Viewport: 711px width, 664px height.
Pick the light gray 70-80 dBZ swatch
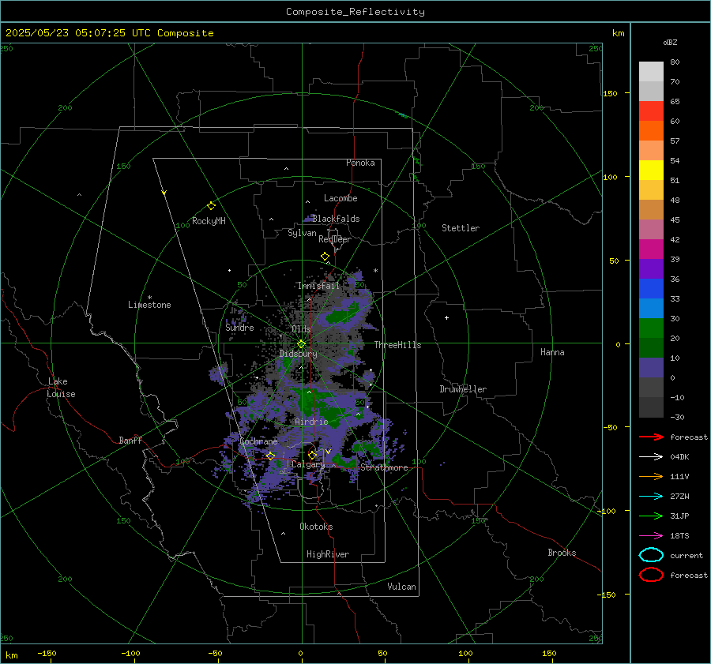coord(651,72)
